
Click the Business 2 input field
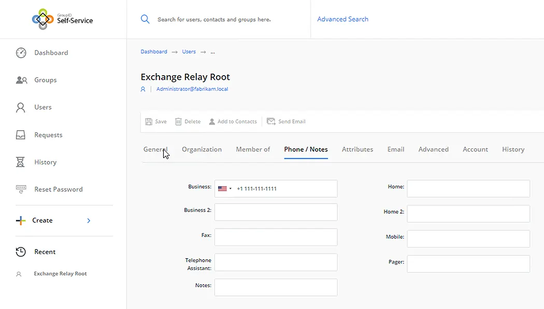point(276,212)
